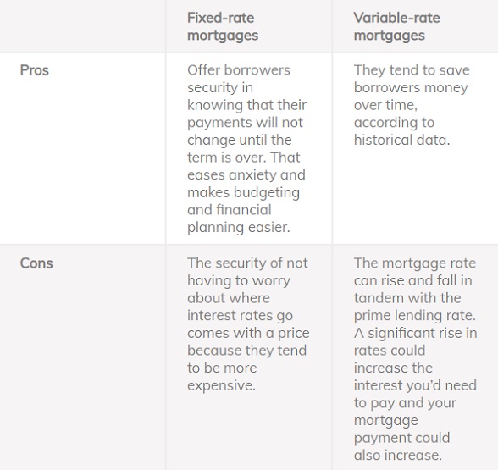Click the fixed-rate pros cell about security

(247, 149)
